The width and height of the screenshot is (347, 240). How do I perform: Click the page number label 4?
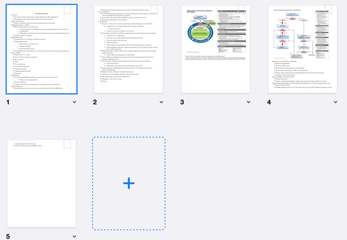click(x=269, y=102)
